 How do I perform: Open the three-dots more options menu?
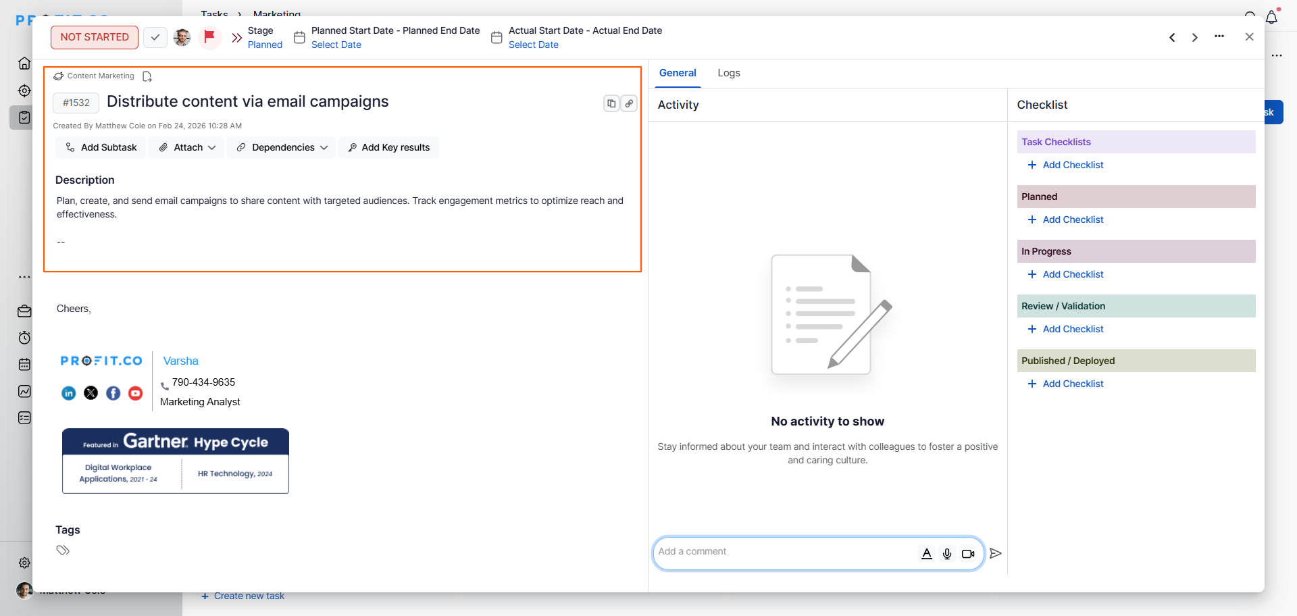[x=1219, y=36]
